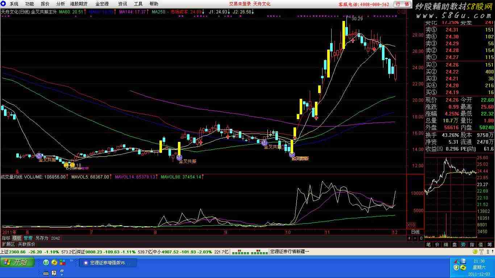Screen dimensions: 495x278
Task: Click the sell-five price 24.31
Action: tap(452, 30)
